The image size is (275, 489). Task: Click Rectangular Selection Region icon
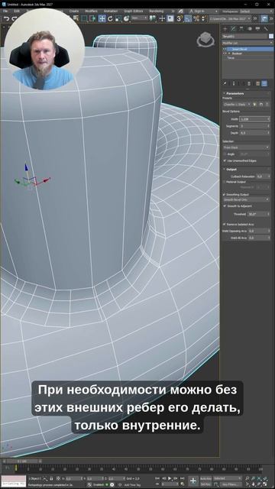(x=84, y=18)
